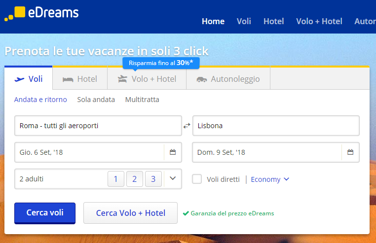Open the Economy class dropdown
The height and width of the screenshot is (243, 376).
tap(270, 179)
